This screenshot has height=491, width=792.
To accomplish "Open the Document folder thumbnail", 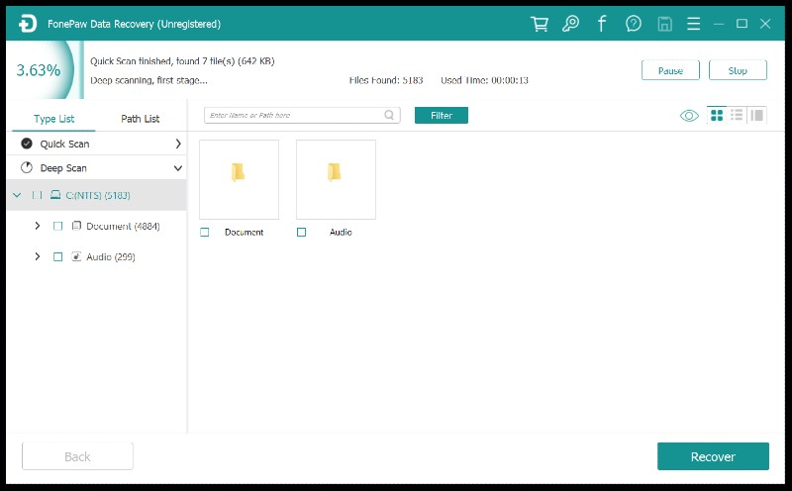I will (239, 179).
